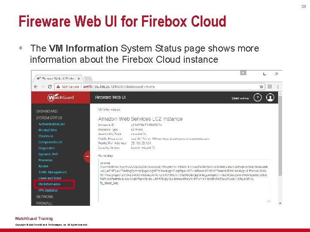The height and width of the screenshot is (232, 310).
Task: Open Traffic Management page
Action: 53,172
